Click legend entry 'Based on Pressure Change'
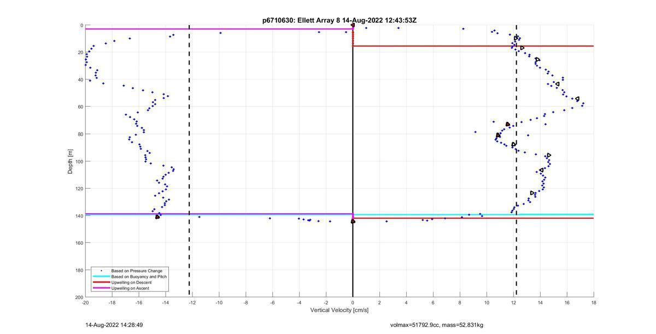656x334 pixels. pos(137,271)
